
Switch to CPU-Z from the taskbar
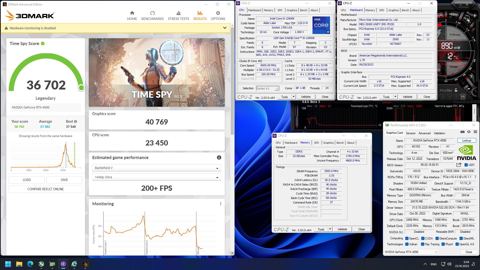pyautogui.click(x=63, y=264)
